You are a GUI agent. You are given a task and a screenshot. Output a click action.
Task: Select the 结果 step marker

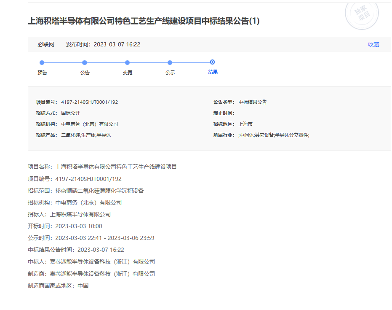click(212, 62)
